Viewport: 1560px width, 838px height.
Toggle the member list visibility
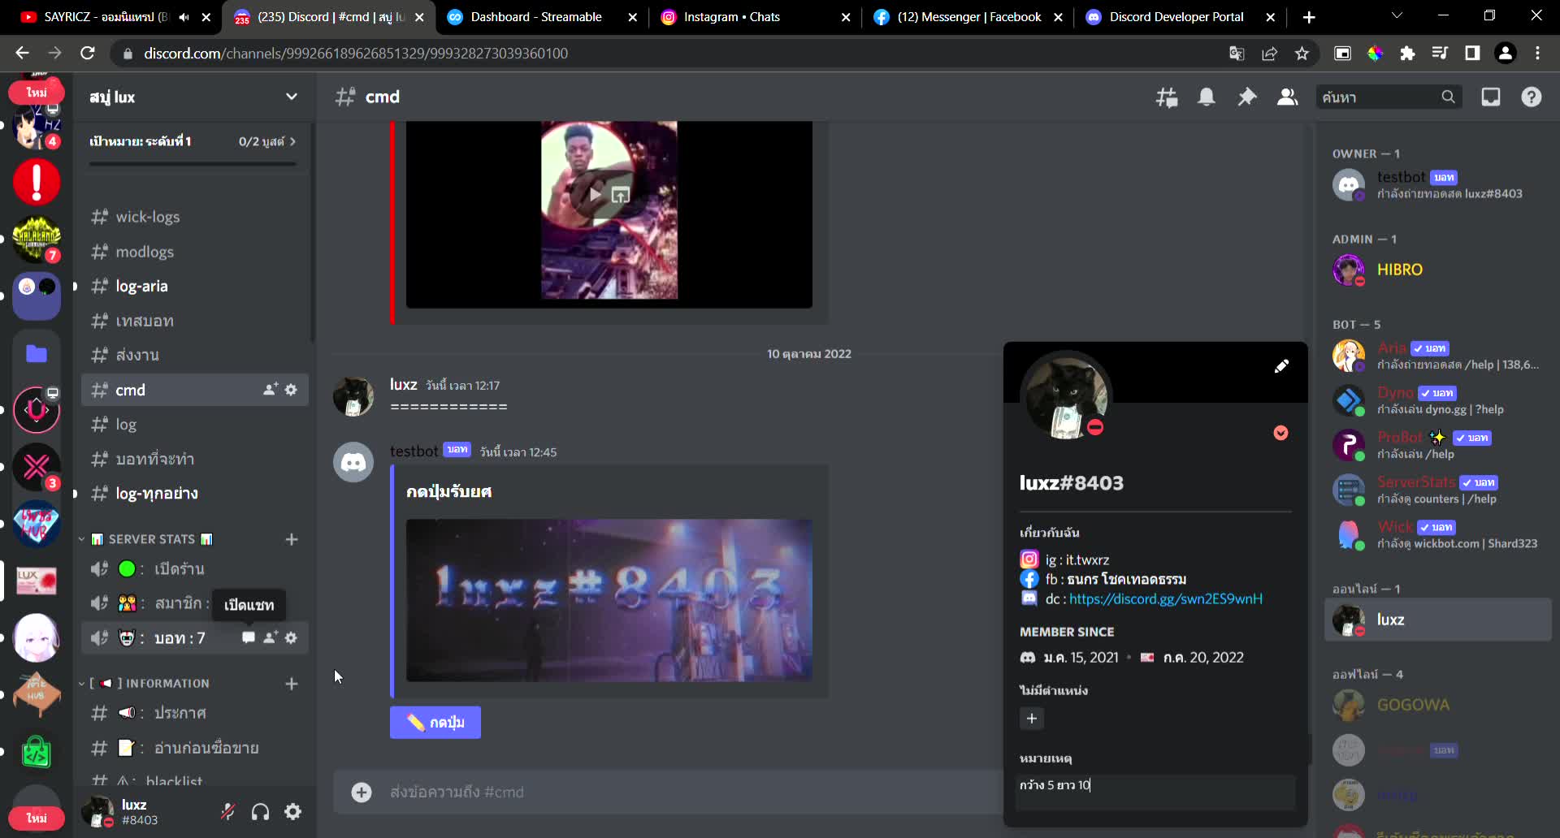coord(1287,97)
